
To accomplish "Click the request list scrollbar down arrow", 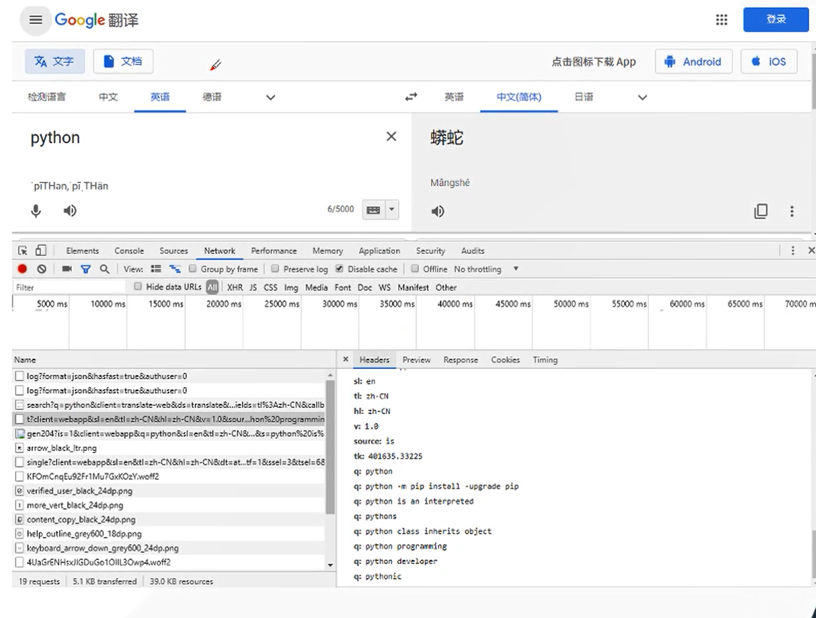I will point(330,565).
